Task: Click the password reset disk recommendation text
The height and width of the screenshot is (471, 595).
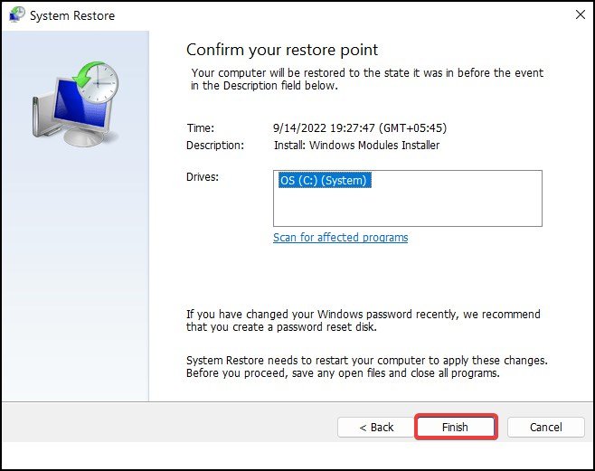Action: pyautogui.click(x=364, y=320)
